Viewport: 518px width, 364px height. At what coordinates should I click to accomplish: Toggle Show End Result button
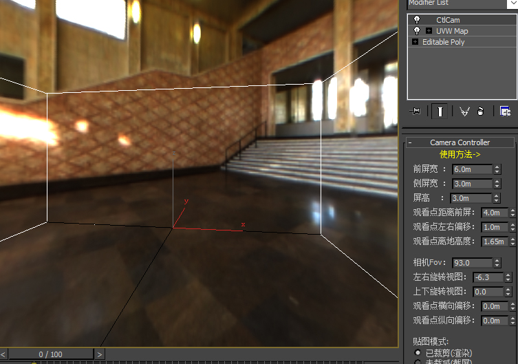click(439, 111)
